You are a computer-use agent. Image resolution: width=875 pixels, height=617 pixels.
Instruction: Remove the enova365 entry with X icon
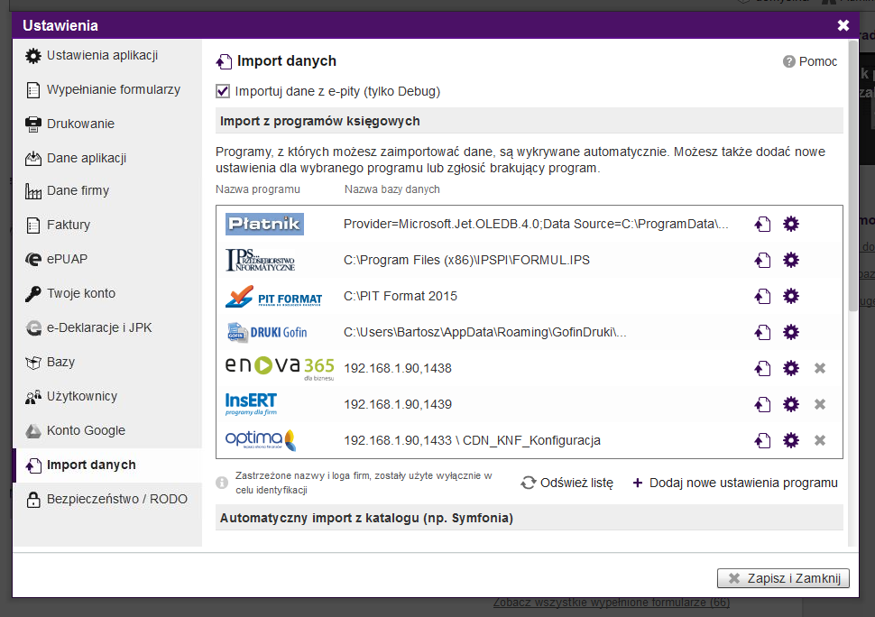[x=820, y=368]
